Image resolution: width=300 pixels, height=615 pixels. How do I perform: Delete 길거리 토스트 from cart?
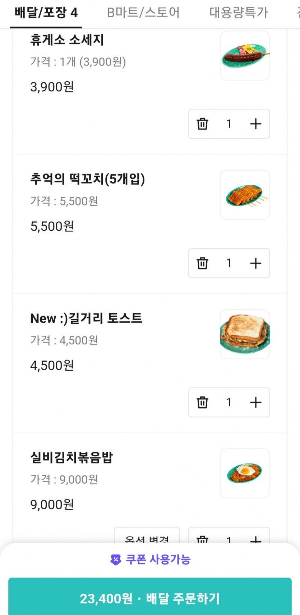pyautogui.click(x=202, y=402)
